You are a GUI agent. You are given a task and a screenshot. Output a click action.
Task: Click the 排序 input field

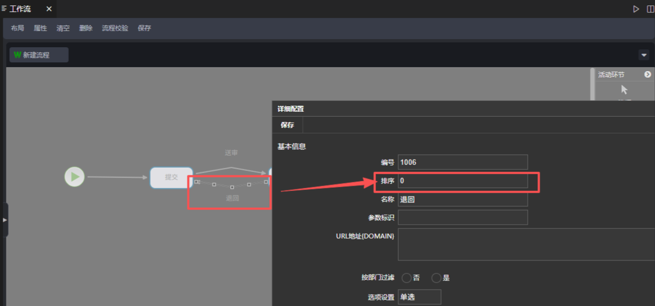tap(462, 181)
